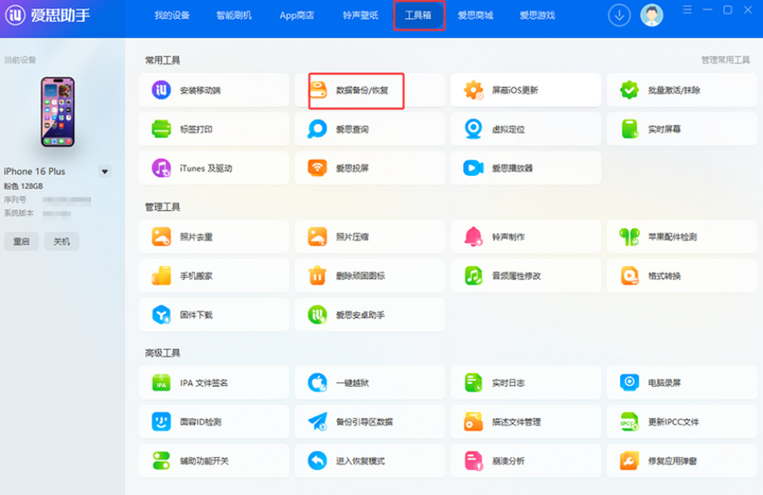The image size is (763, 495).
Task: Launch the 标签打印 printer icon
Action: (162, 129)
